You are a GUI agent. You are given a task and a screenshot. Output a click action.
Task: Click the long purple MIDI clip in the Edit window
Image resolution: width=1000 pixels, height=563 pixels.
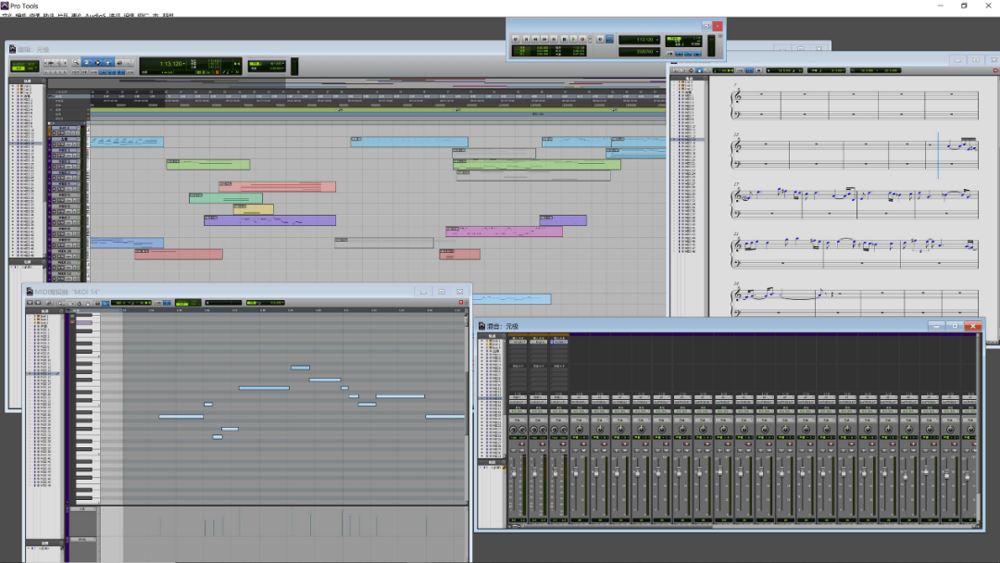tap(269, 220)
